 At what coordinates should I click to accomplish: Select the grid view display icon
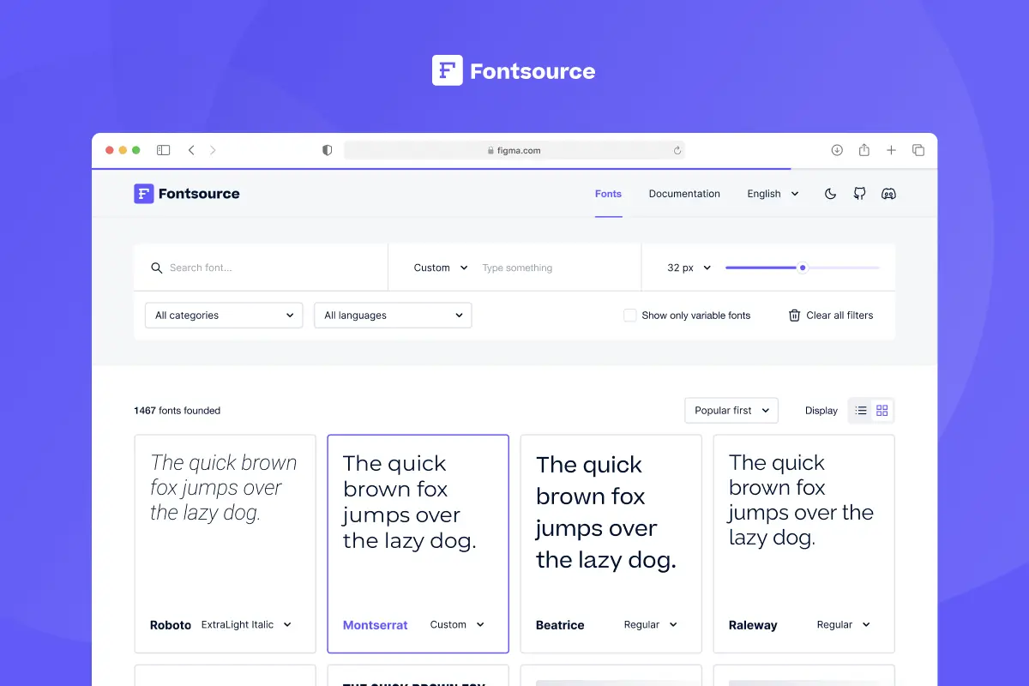point(882,410)
